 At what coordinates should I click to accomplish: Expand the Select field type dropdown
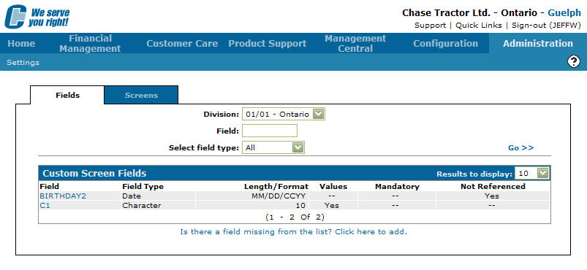pyautogui.click(x=298, y=147)
